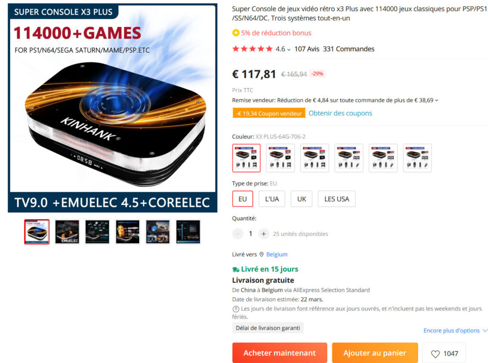Show the EMUELEC product thumbnail image
The height and width of the screenshot is (363, 488).
tap(67, 232)
